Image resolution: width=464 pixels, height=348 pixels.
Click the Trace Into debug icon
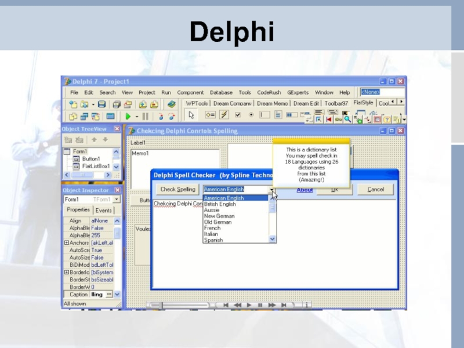coord(161,117)
